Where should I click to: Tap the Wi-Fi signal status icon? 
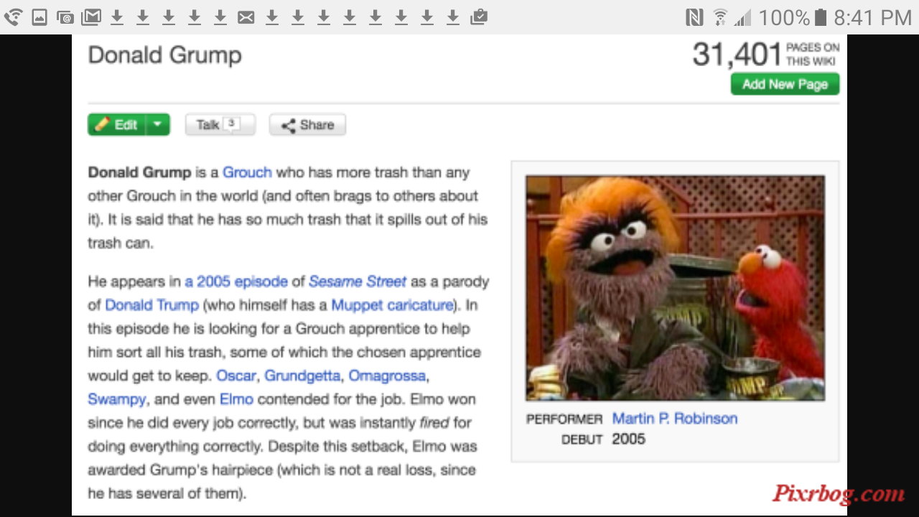coord(719,17)
